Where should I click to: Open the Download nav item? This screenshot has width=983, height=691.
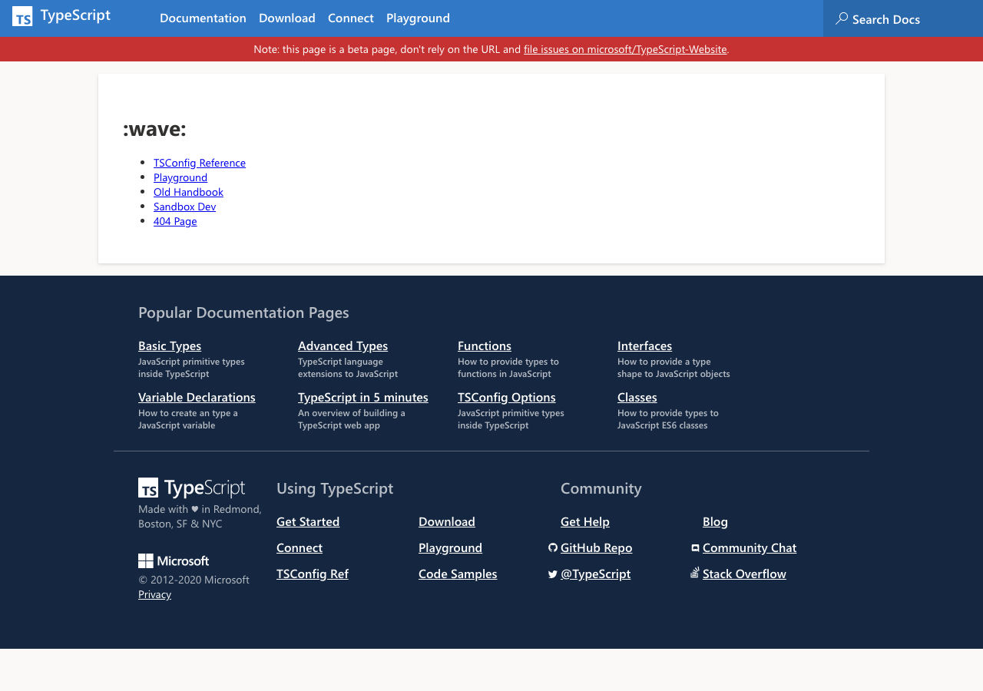click(287, 18)
